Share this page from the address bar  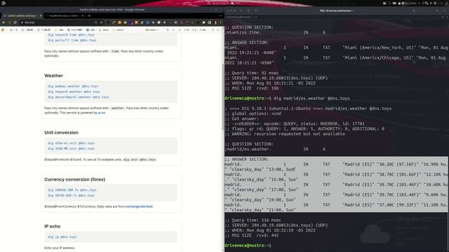[95, 22]
